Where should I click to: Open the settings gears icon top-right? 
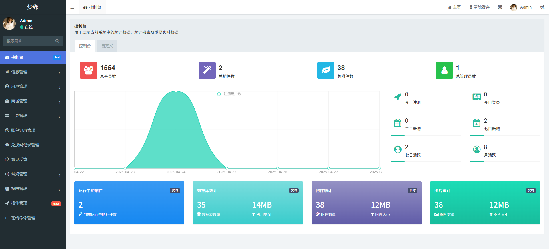542,7
